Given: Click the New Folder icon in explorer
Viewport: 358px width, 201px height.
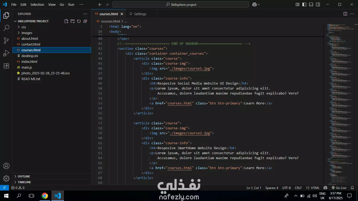Looking at the screenshot, I should coord(73,21).
